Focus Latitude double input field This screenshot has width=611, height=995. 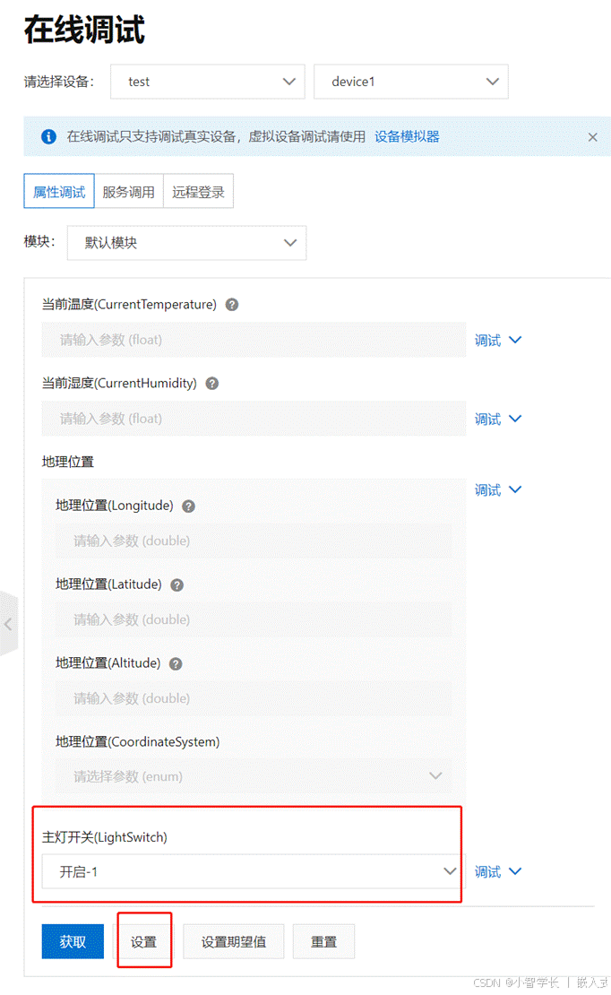(x=254, y=619)
